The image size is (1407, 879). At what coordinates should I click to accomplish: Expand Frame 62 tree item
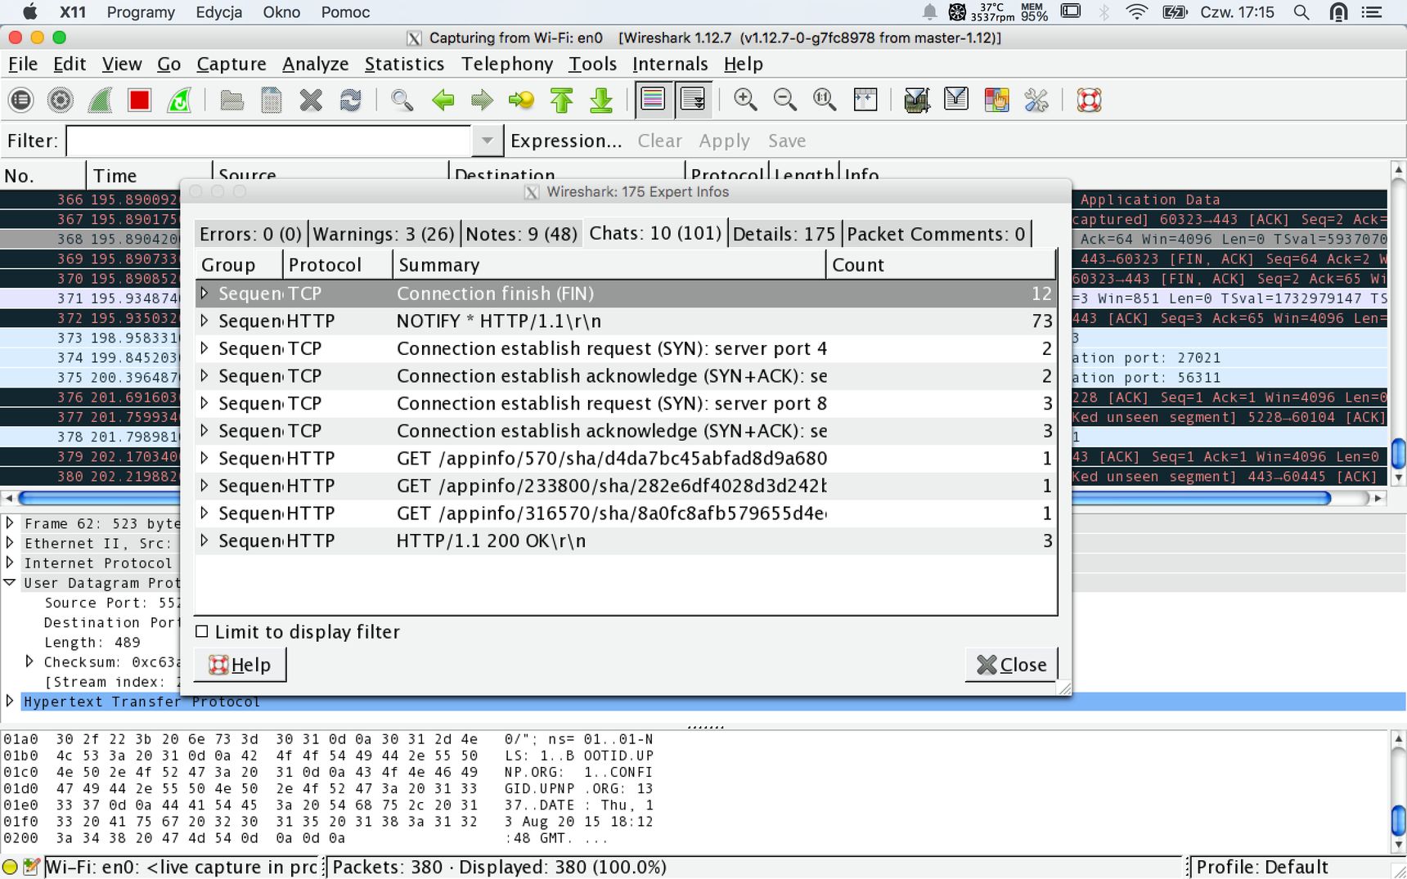pos(10,522)
